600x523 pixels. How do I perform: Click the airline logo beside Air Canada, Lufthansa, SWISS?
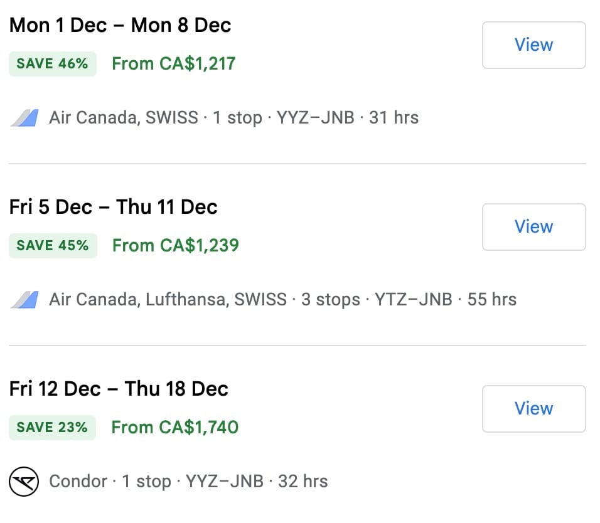[x=24, y=300]
